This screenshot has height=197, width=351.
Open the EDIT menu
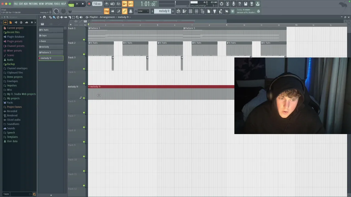click(21, 4)
